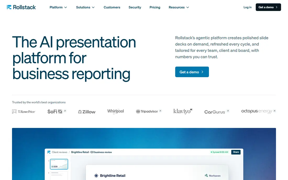The height and width of the screenshot is (180, 288).
Task: Open the Platform dropdown menu
Action: click(58, 7)
